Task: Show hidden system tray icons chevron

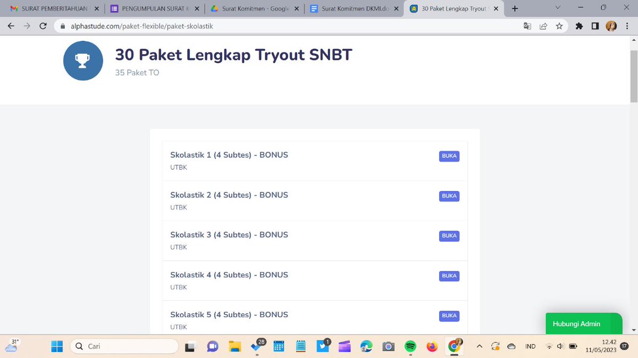Action: [x=480, y=346]
